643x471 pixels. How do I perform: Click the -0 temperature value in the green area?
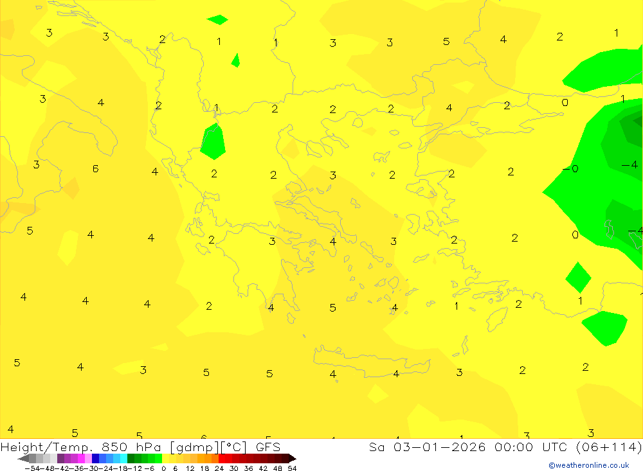pos(570,169)
